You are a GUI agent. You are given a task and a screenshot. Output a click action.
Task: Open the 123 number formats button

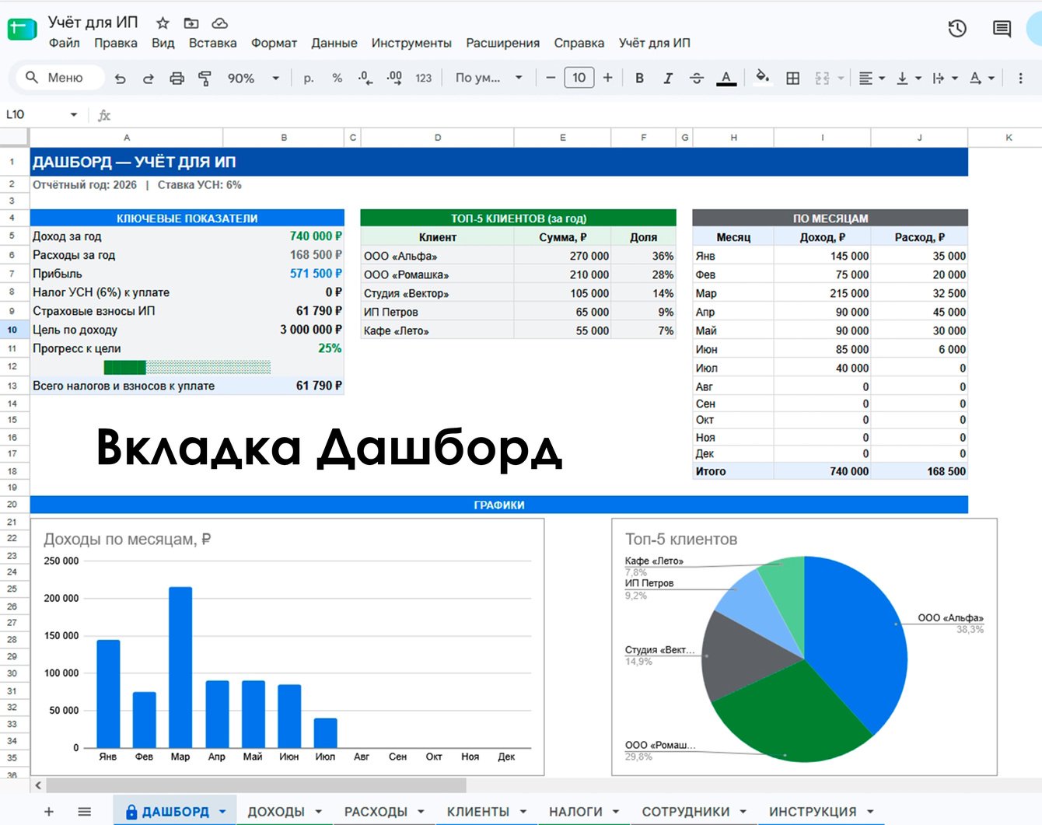coord(423,78)
